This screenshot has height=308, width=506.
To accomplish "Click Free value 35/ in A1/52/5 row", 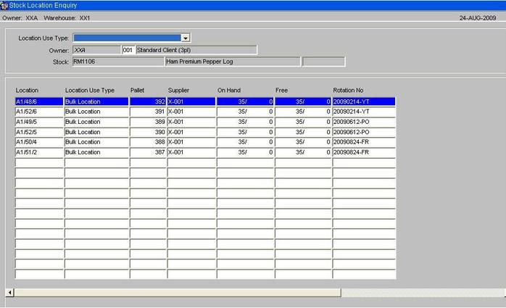I will pos(300,132).
